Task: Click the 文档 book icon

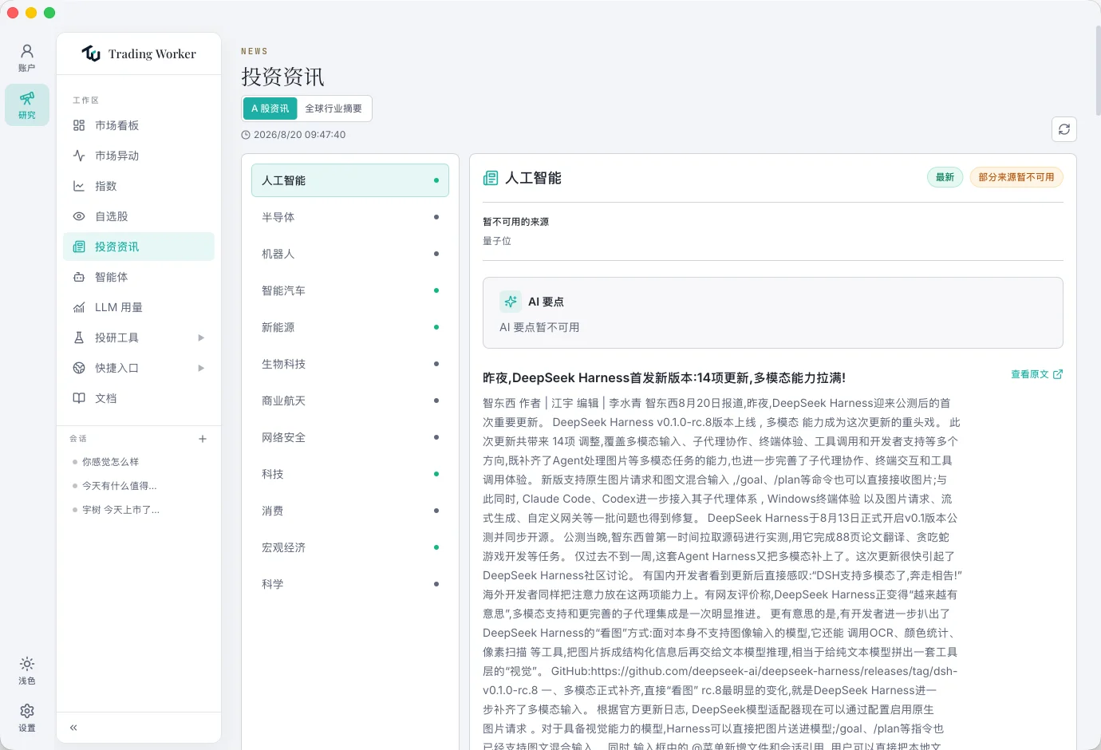Action: (79, 398)
